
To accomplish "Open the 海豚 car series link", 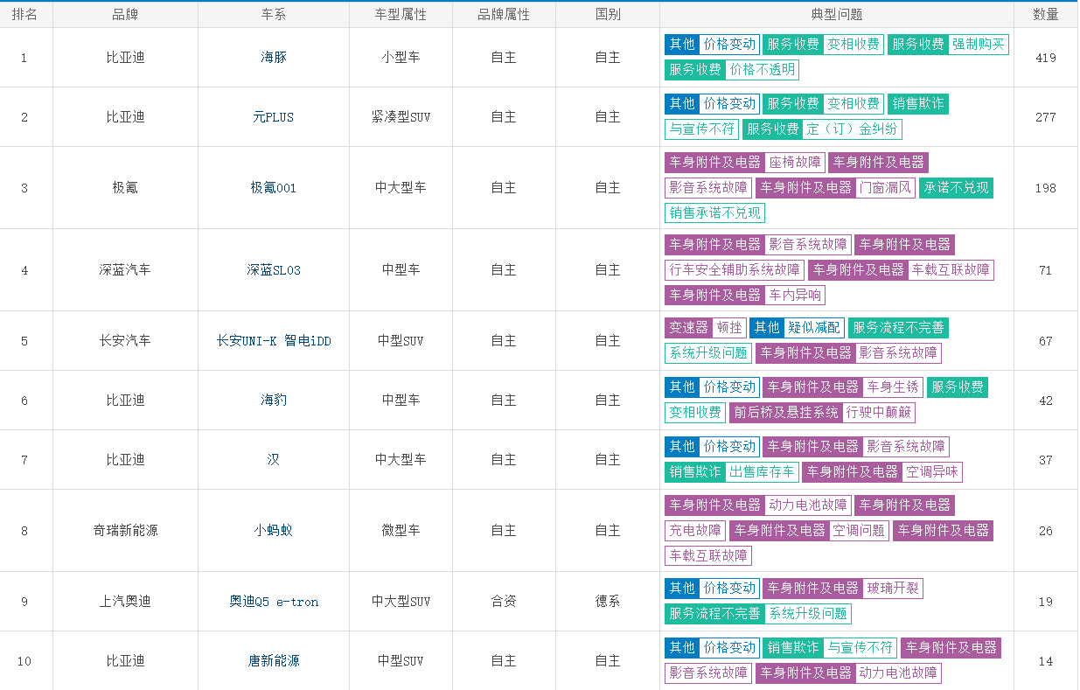I will click(x=274, y=58).
